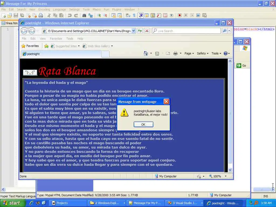276x207 pixels.
Task: Open the Web Slice Gallery dropdown
Action: pos(112,46)
